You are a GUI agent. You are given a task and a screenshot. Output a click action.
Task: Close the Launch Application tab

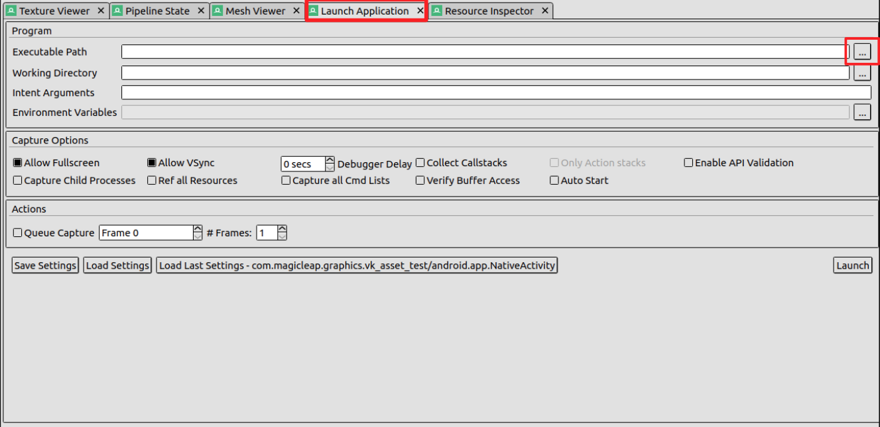coord(420,11)
